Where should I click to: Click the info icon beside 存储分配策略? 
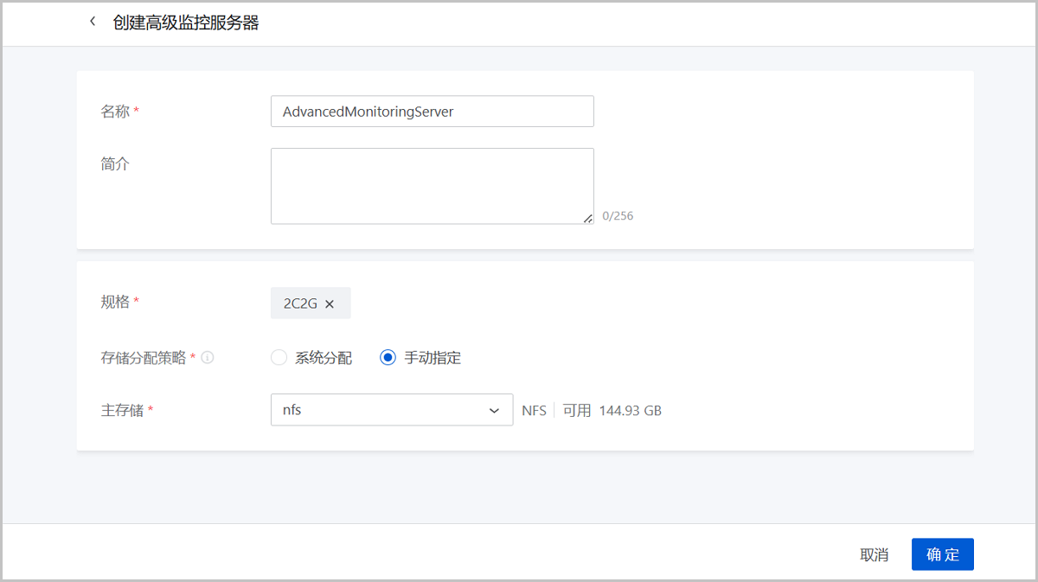[208, 358]
